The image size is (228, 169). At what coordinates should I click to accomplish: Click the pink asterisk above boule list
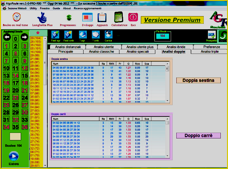(38, 33)
